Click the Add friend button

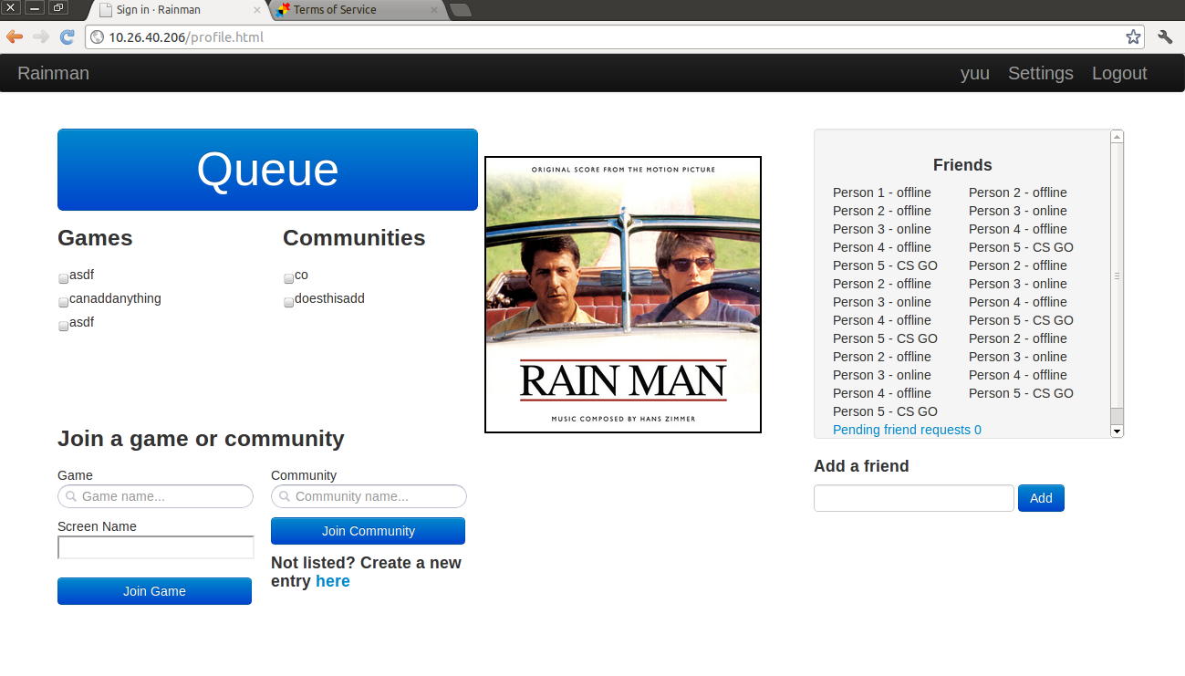tap(1041, 498)
